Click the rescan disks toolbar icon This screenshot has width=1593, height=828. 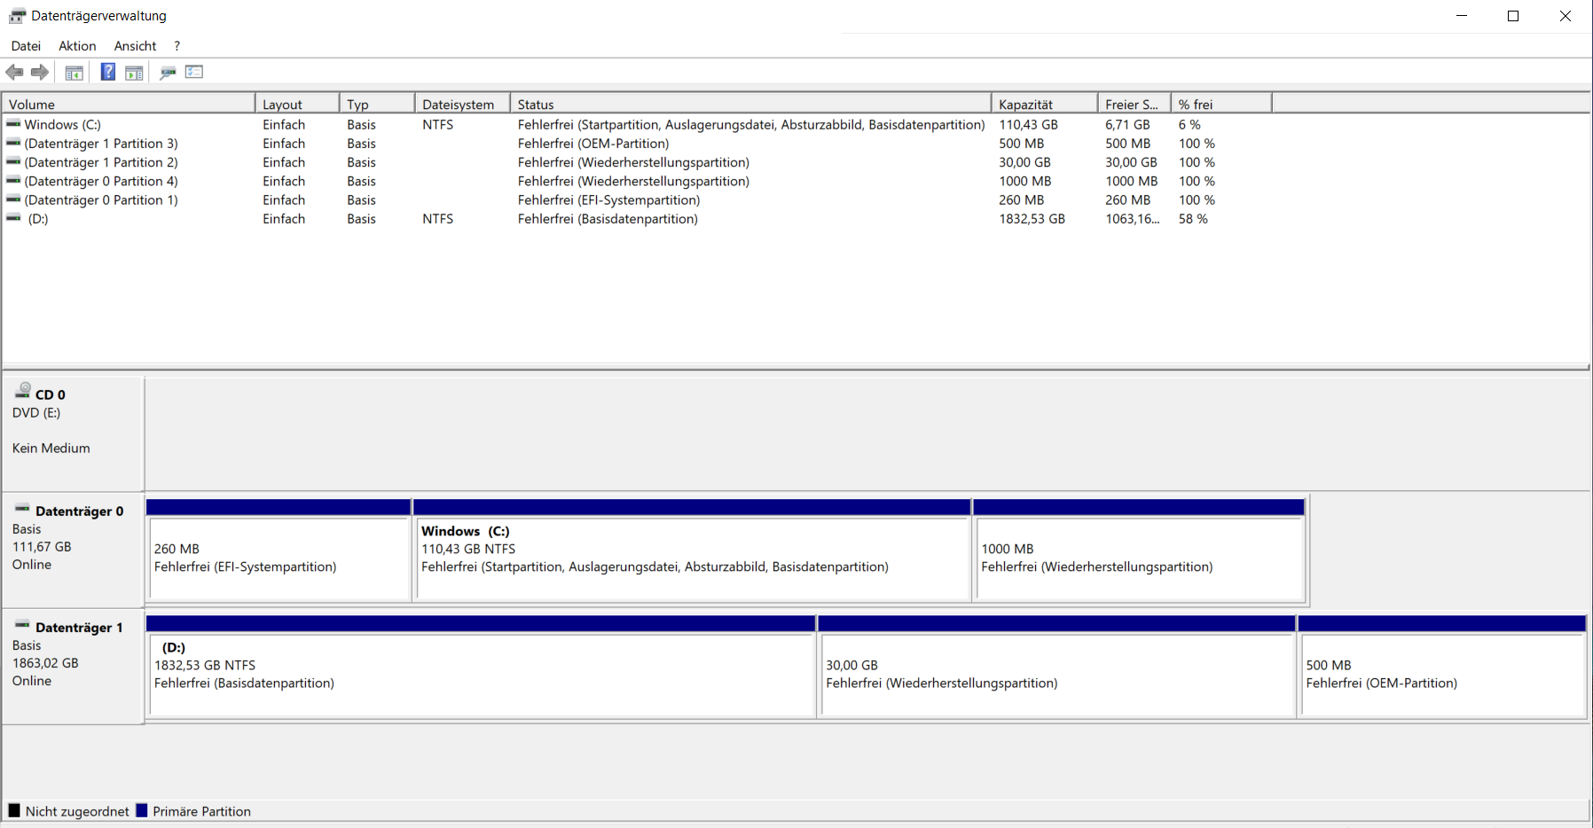(168, 73)
